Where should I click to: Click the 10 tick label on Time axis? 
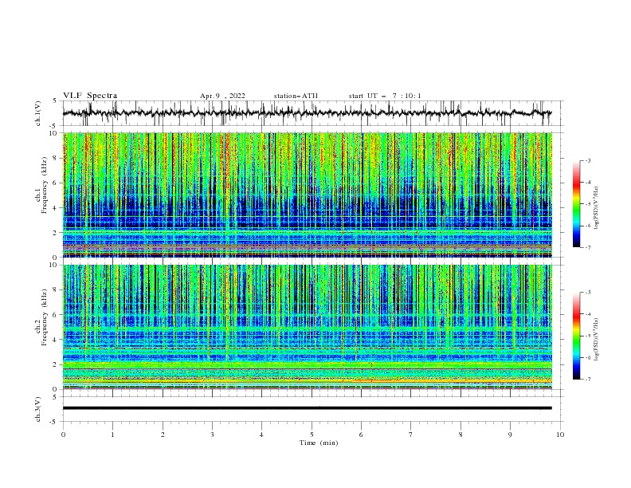click(x=560, y=435)
